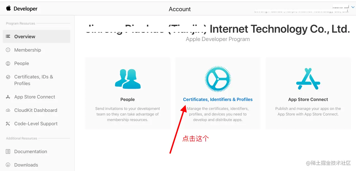Viewport: 356px width, 171px height.
Task: Click the CloudKit Dashboard cloud icon
Action: click(8, 110)
